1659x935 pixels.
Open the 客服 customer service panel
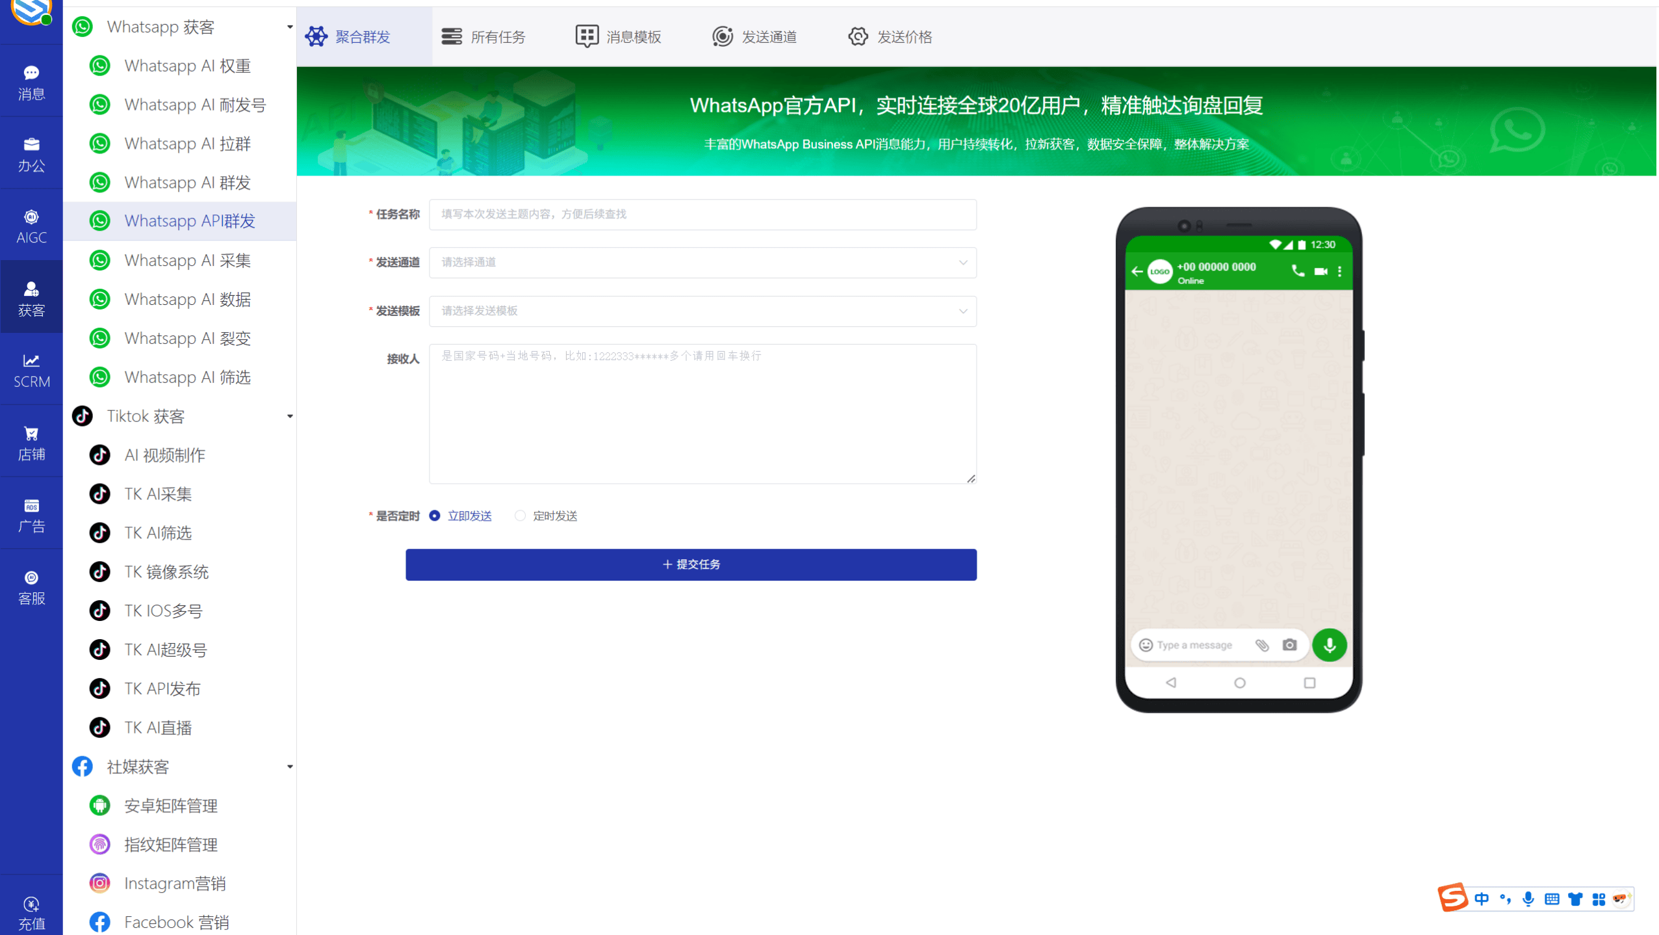(31, 586)
